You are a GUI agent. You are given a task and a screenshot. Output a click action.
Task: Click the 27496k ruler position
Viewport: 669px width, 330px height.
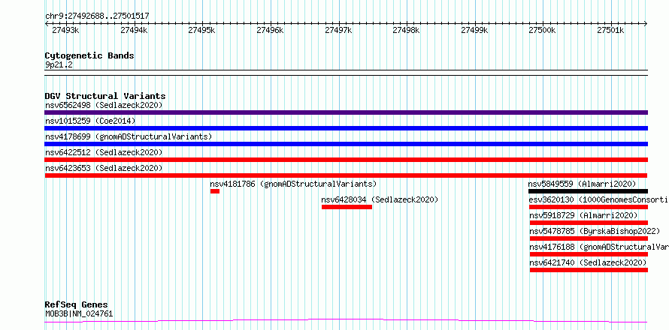pos(270,30)
